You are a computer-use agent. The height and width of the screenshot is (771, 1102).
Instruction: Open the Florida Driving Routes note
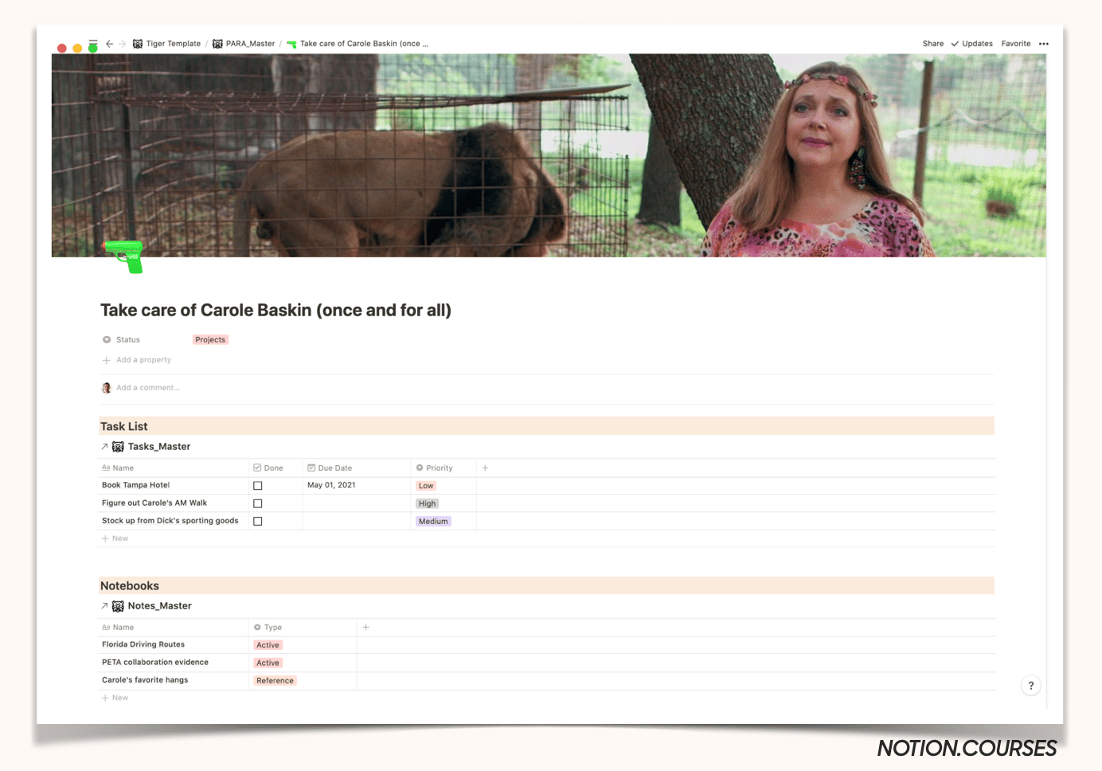pos(143,644)
